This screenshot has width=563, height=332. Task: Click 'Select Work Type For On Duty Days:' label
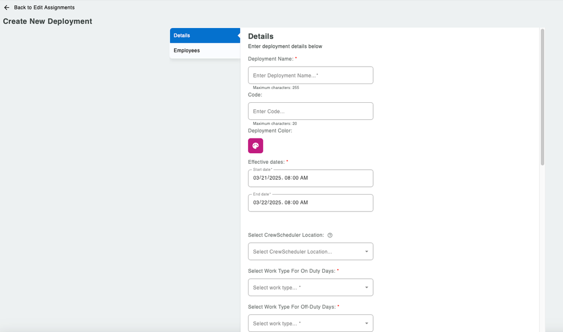point(291,272)
